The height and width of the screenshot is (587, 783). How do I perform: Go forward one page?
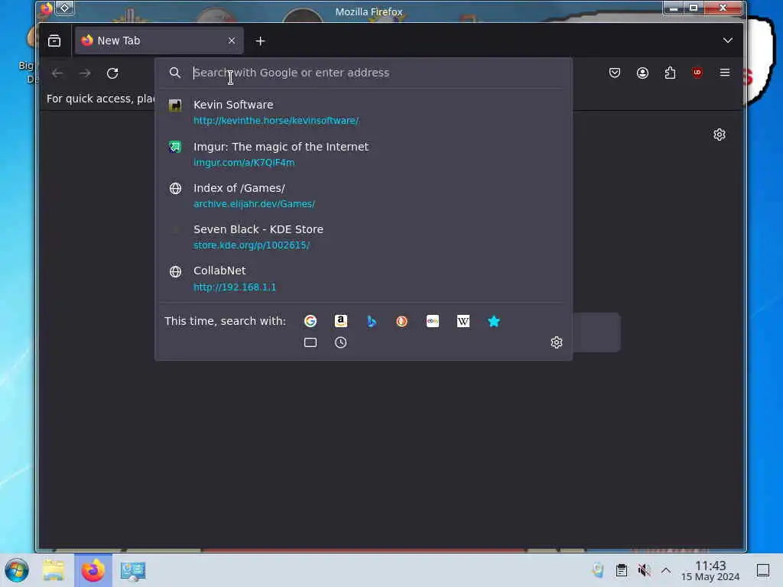click(x=85, y=73)
